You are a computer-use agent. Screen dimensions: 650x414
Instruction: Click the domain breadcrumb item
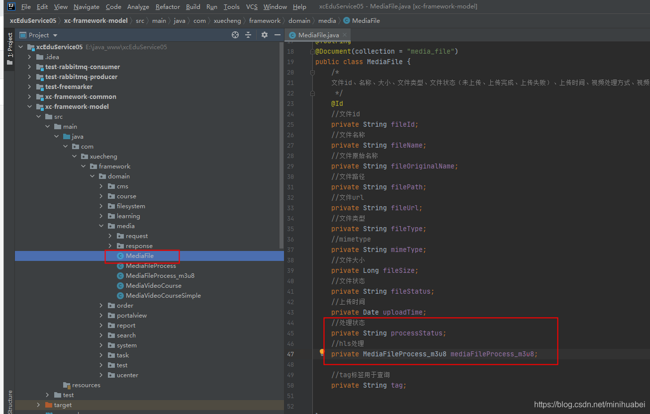click(x=299, y=21)
